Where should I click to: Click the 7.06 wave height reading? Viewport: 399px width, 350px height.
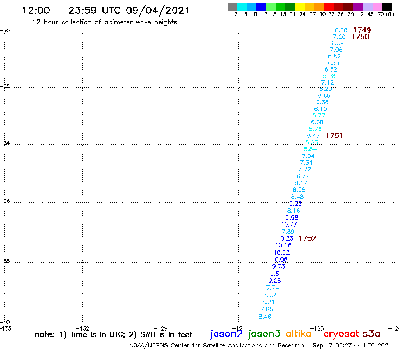[336, 50]
